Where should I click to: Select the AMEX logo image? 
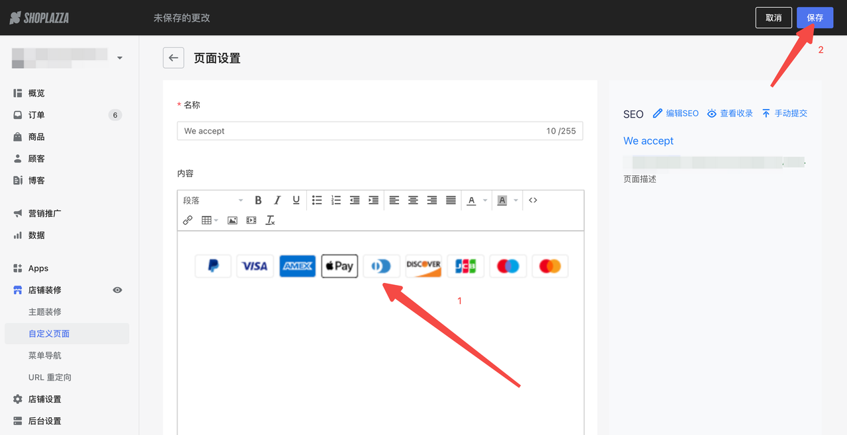(297, 266)
